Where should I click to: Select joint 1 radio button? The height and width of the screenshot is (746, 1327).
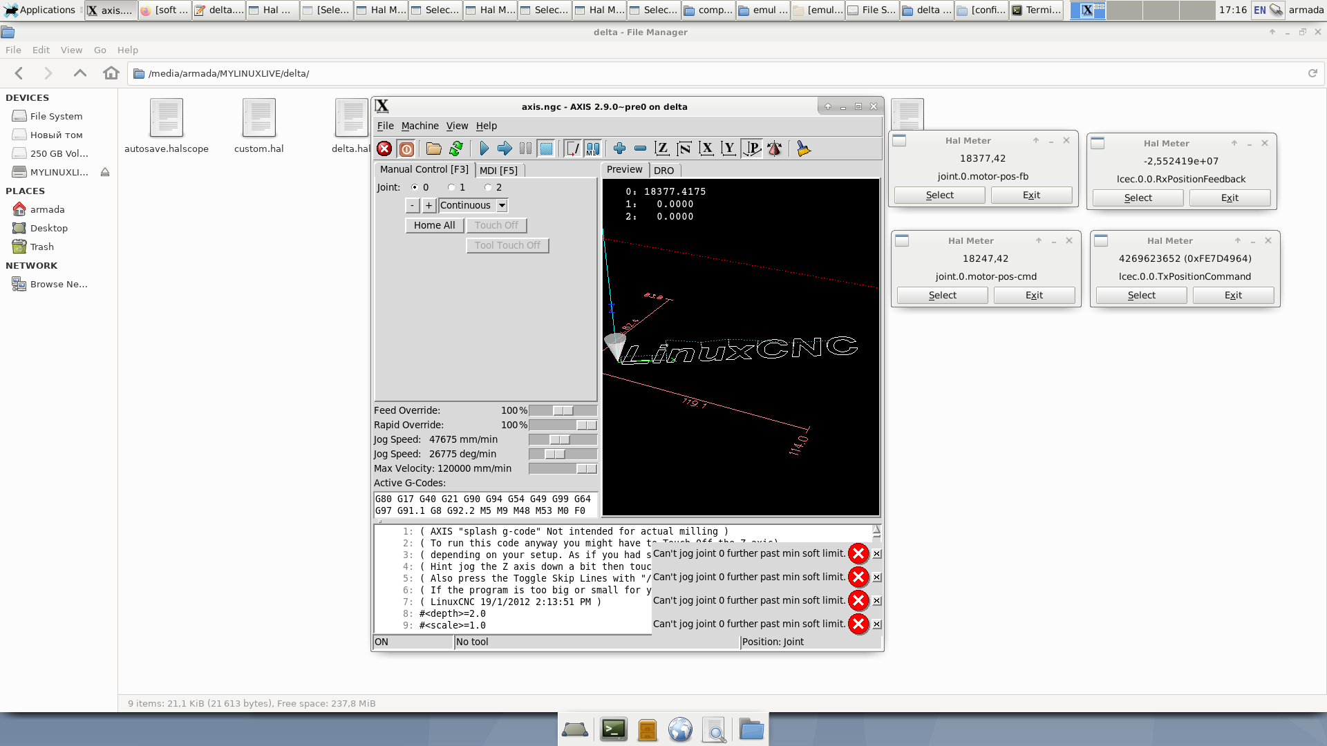451,187
